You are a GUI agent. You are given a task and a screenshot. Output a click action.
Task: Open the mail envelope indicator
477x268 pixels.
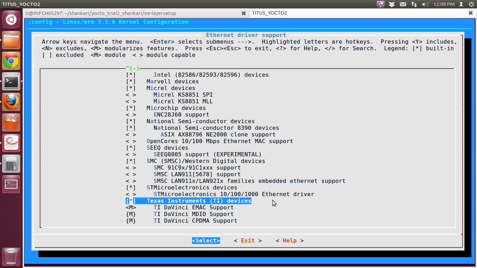click(x=403, y=4)
